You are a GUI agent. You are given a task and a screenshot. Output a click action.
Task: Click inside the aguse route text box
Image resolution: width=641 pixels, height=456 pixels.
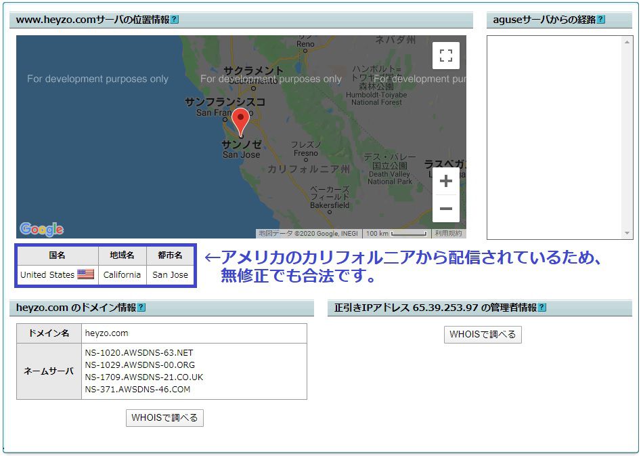point(554,137)
